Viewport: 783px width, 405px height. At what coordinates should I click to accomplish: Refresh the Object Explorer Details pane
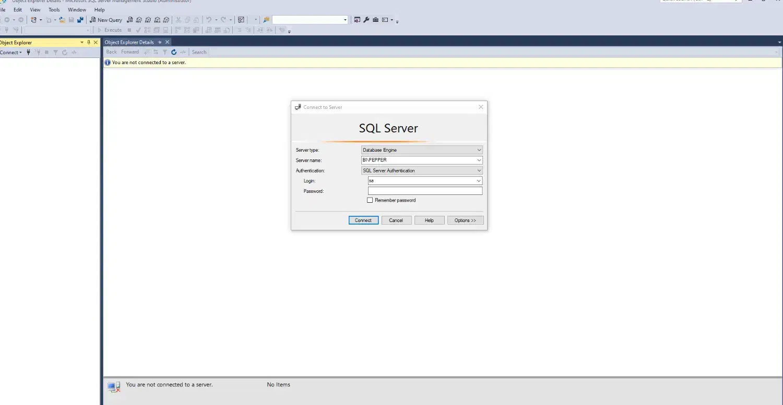pos(174,52)
